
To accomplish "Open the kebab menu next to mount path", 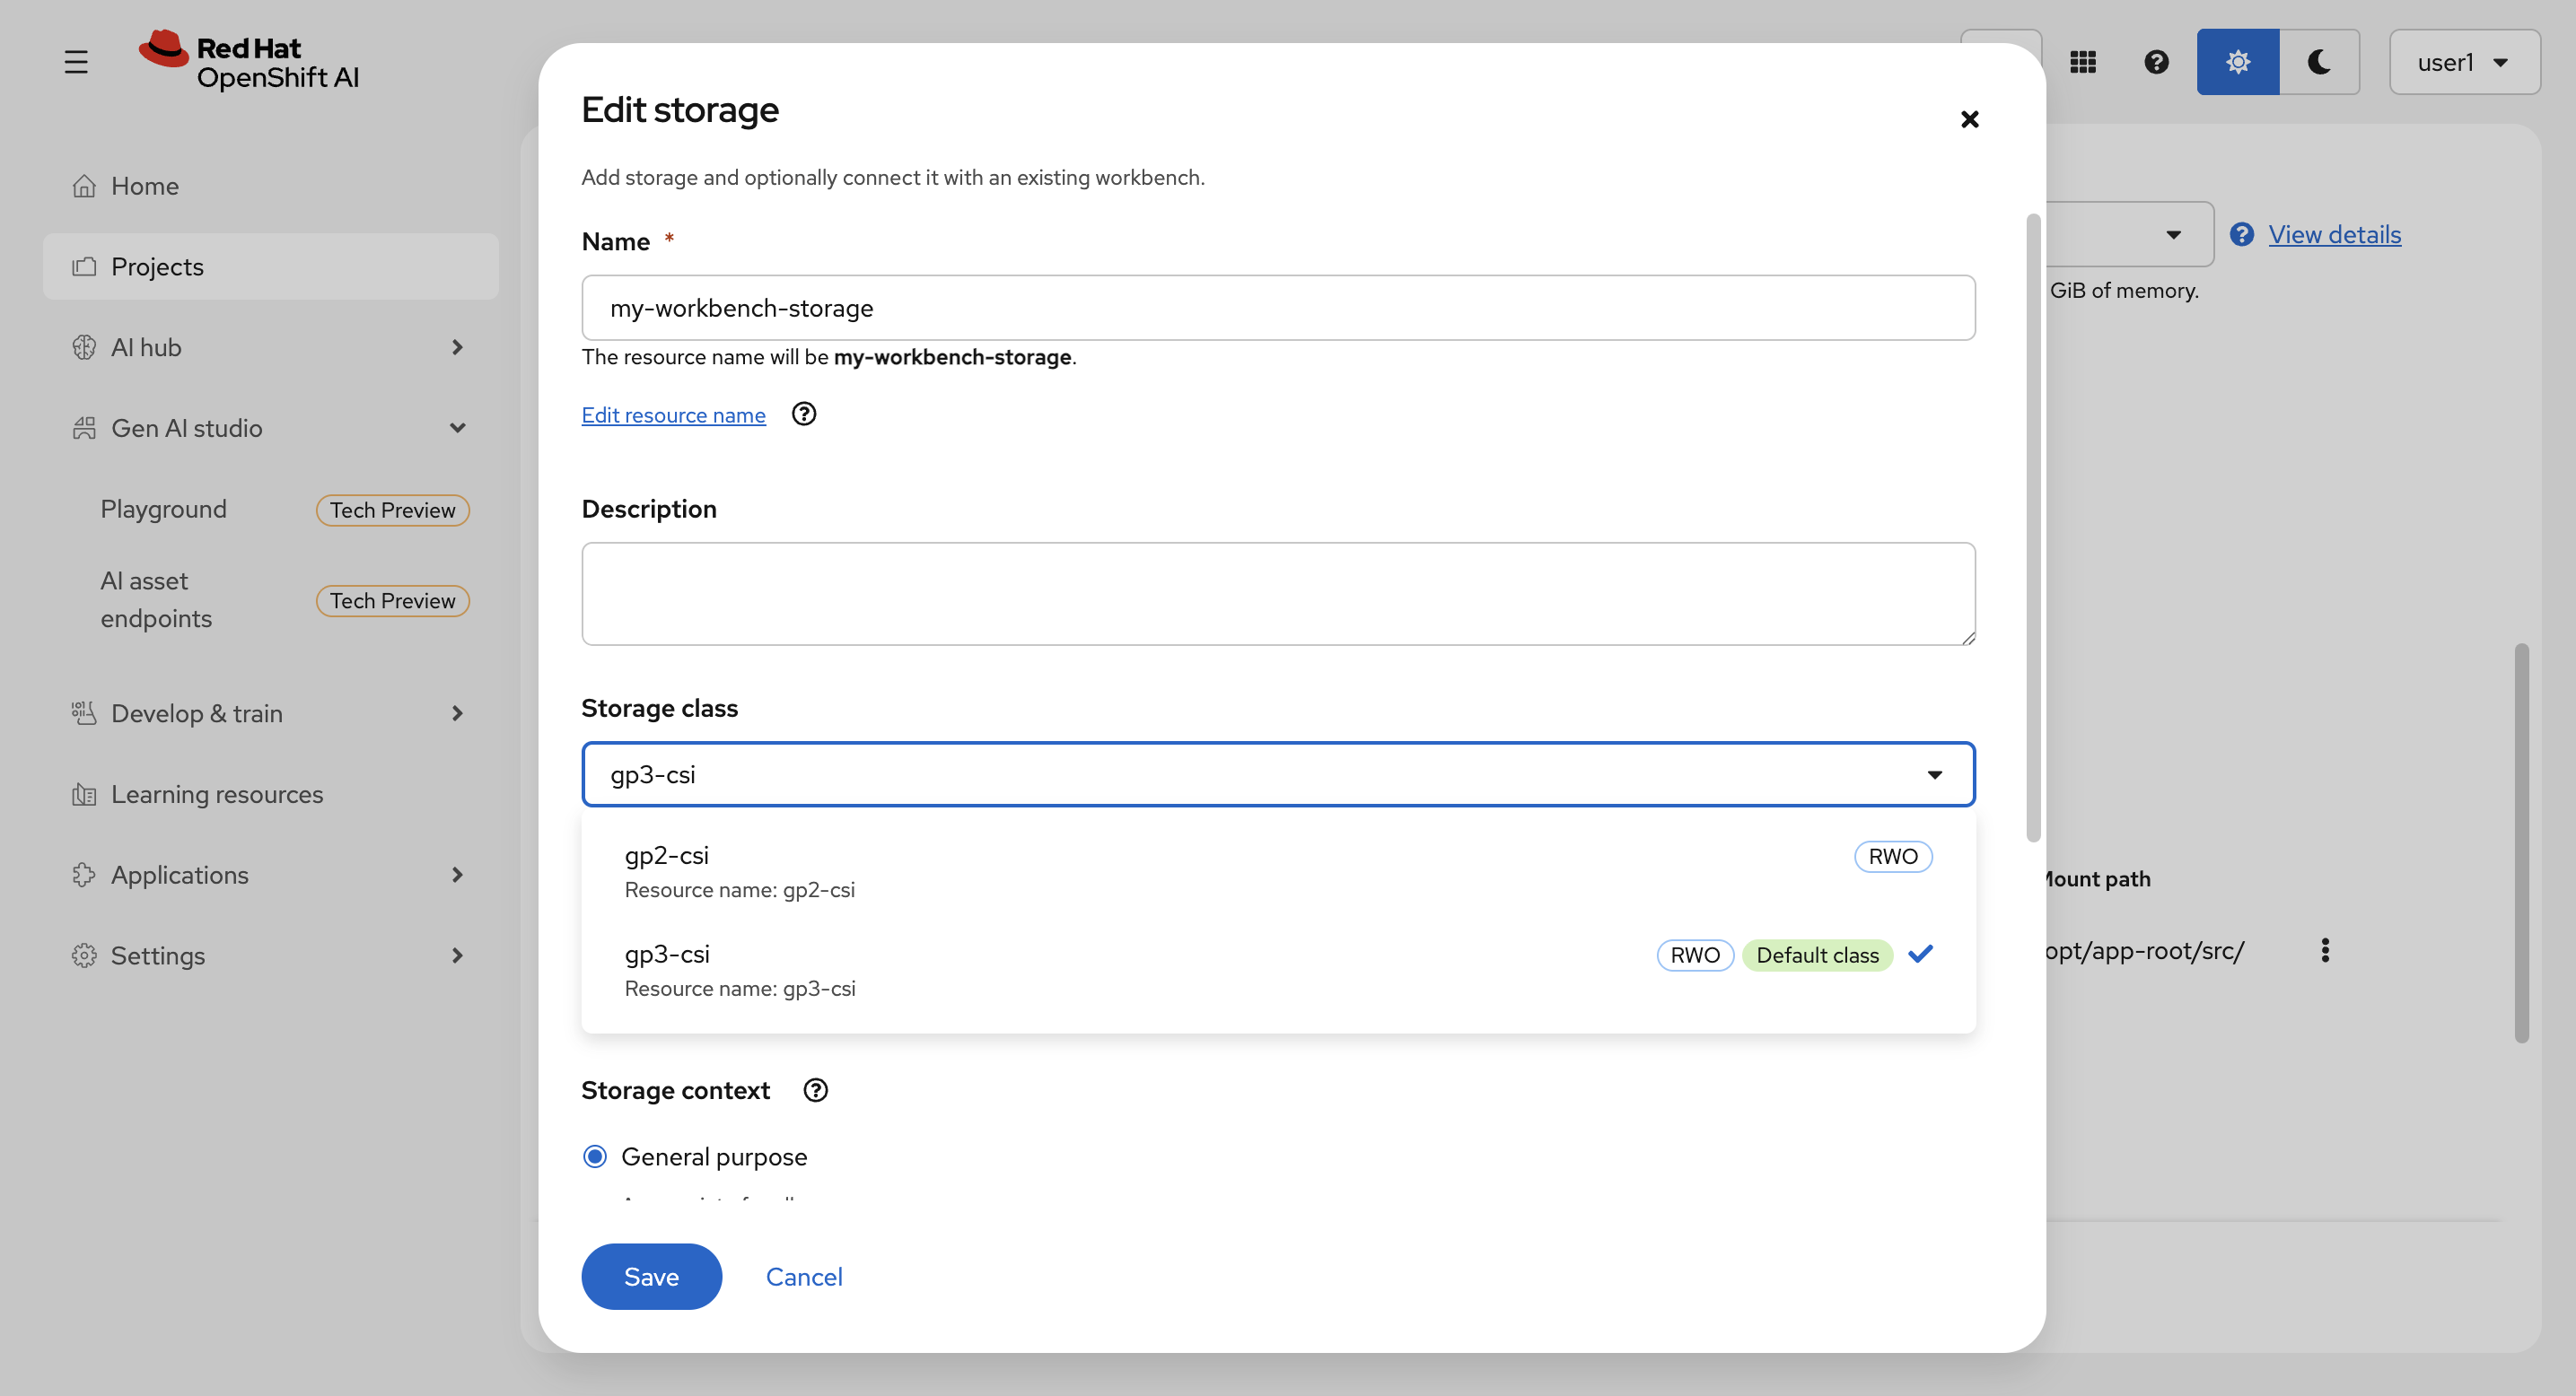I will (x=2324, y=950).
